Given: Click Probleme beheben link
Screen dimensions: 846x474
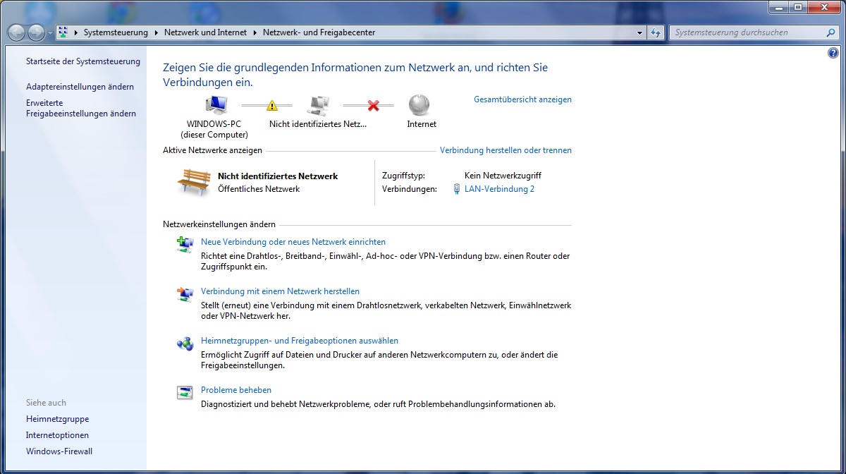Looking at the screenshot, I should [236, 390].
